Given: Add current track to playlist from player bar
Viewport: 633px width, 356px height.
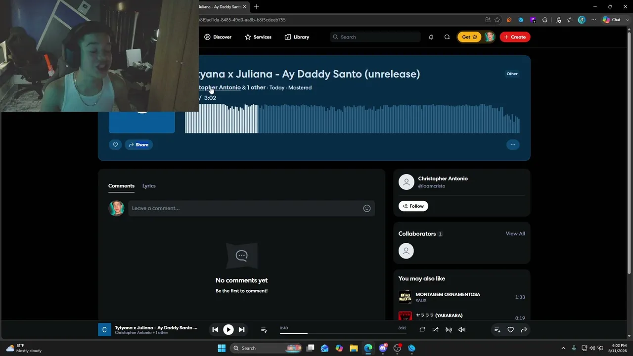Looking at the screenshot, I should [x=497, y=330].
